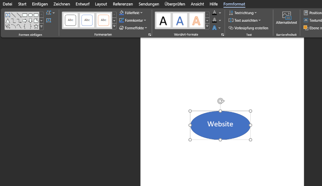Click the text box shape icon
Screen dimensions: 322x186
click(x=8, y=15)
